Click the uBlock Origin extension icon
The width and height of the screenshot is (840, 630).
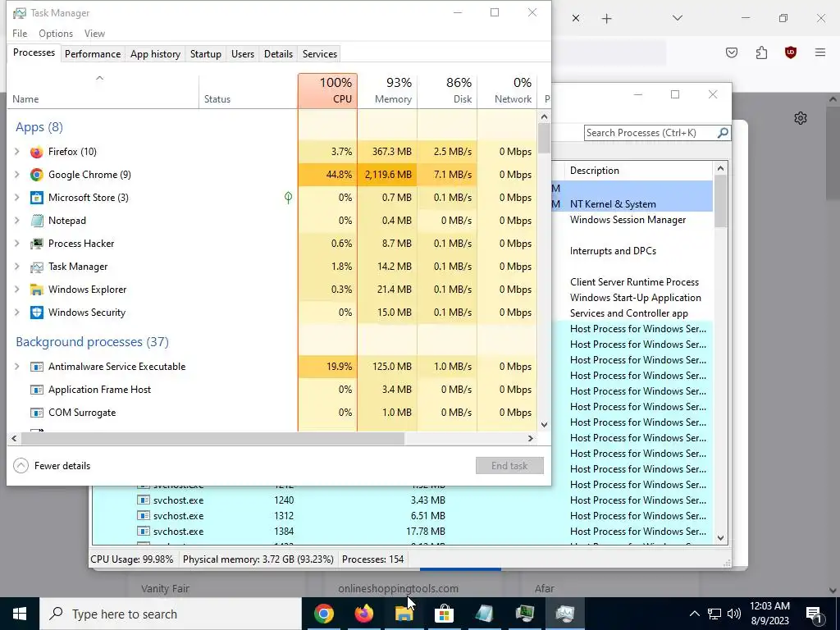(791, 52)
